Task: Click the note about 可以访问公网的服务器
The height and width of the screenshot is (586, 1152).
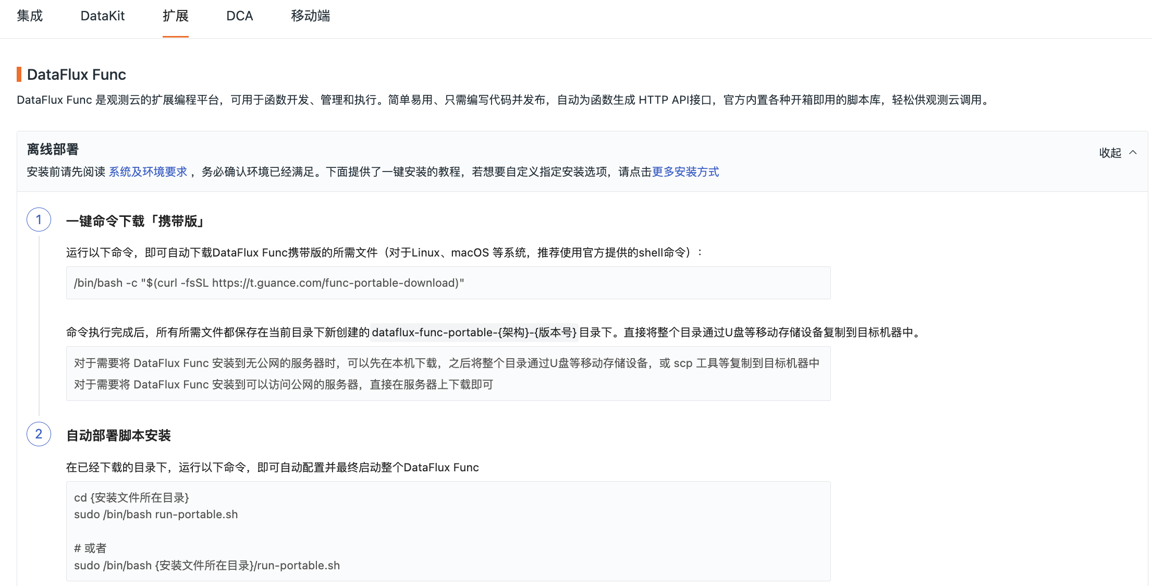Action: coord(284,385)
